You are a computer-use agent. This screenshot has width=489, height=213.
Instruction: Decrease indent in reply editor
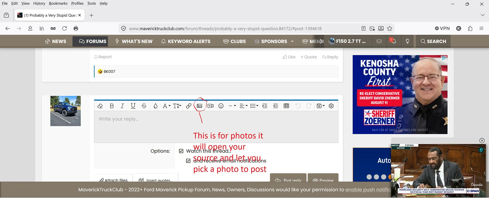276,106
